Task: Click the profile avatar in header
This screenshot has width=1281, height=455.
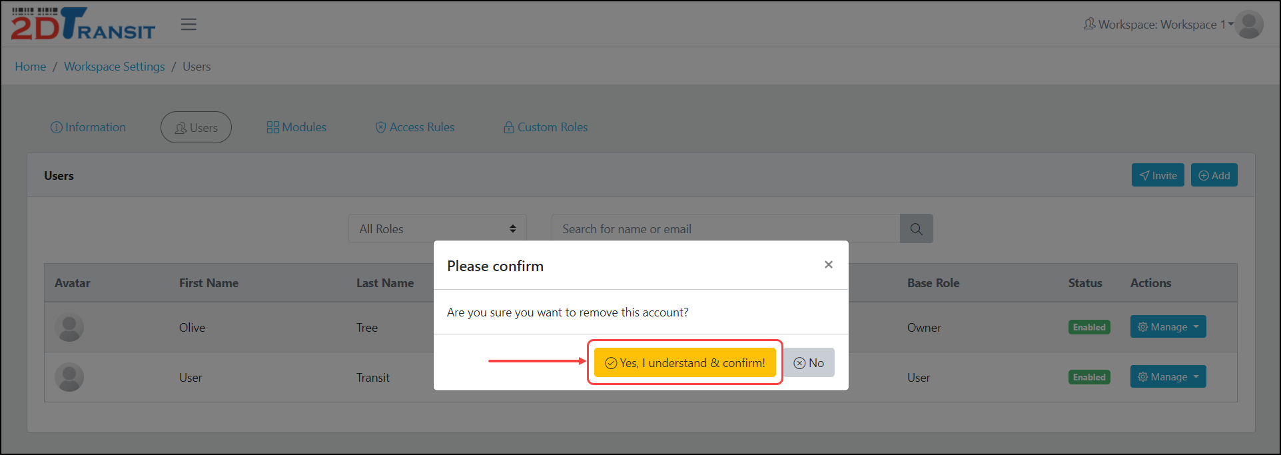Action: coord(1249,25)
